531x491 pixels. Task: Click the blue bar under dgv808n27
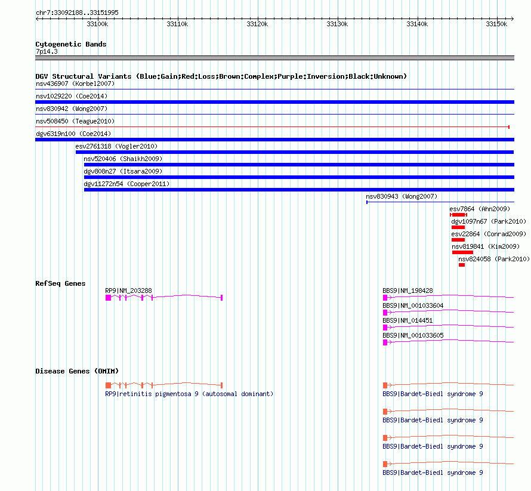click(299, 177)
